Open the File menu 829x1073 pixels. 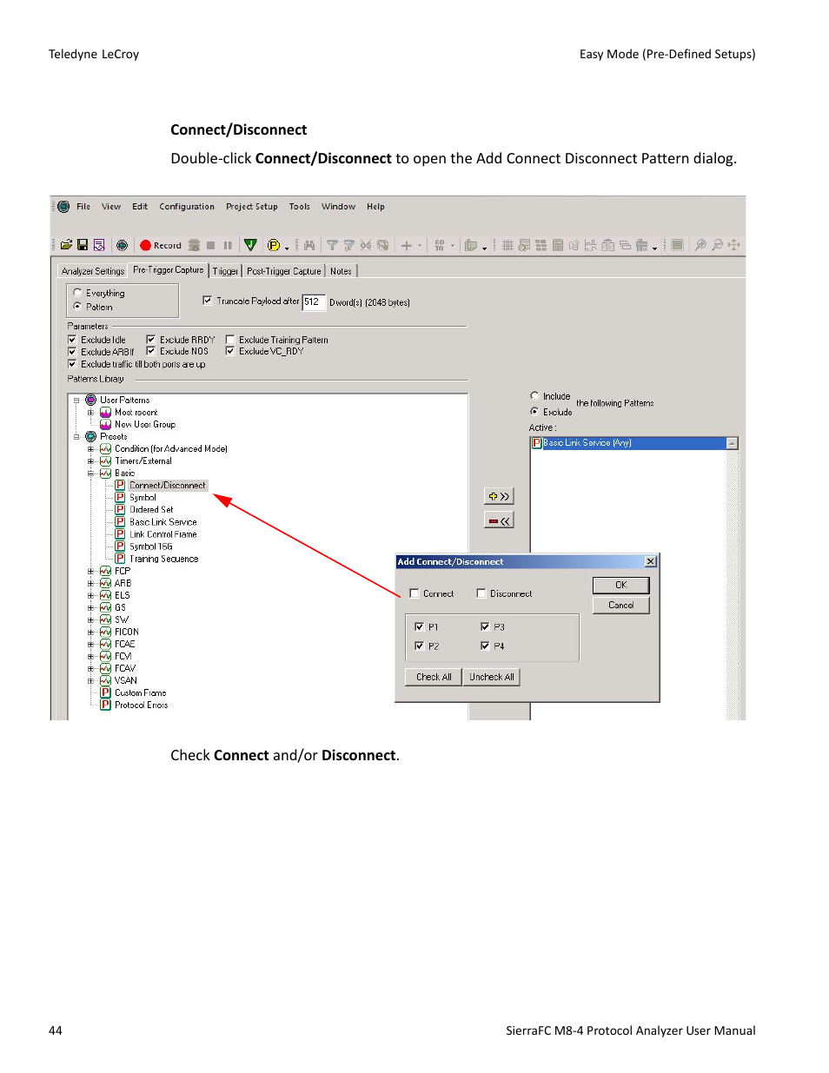click(x=83, y=207)
